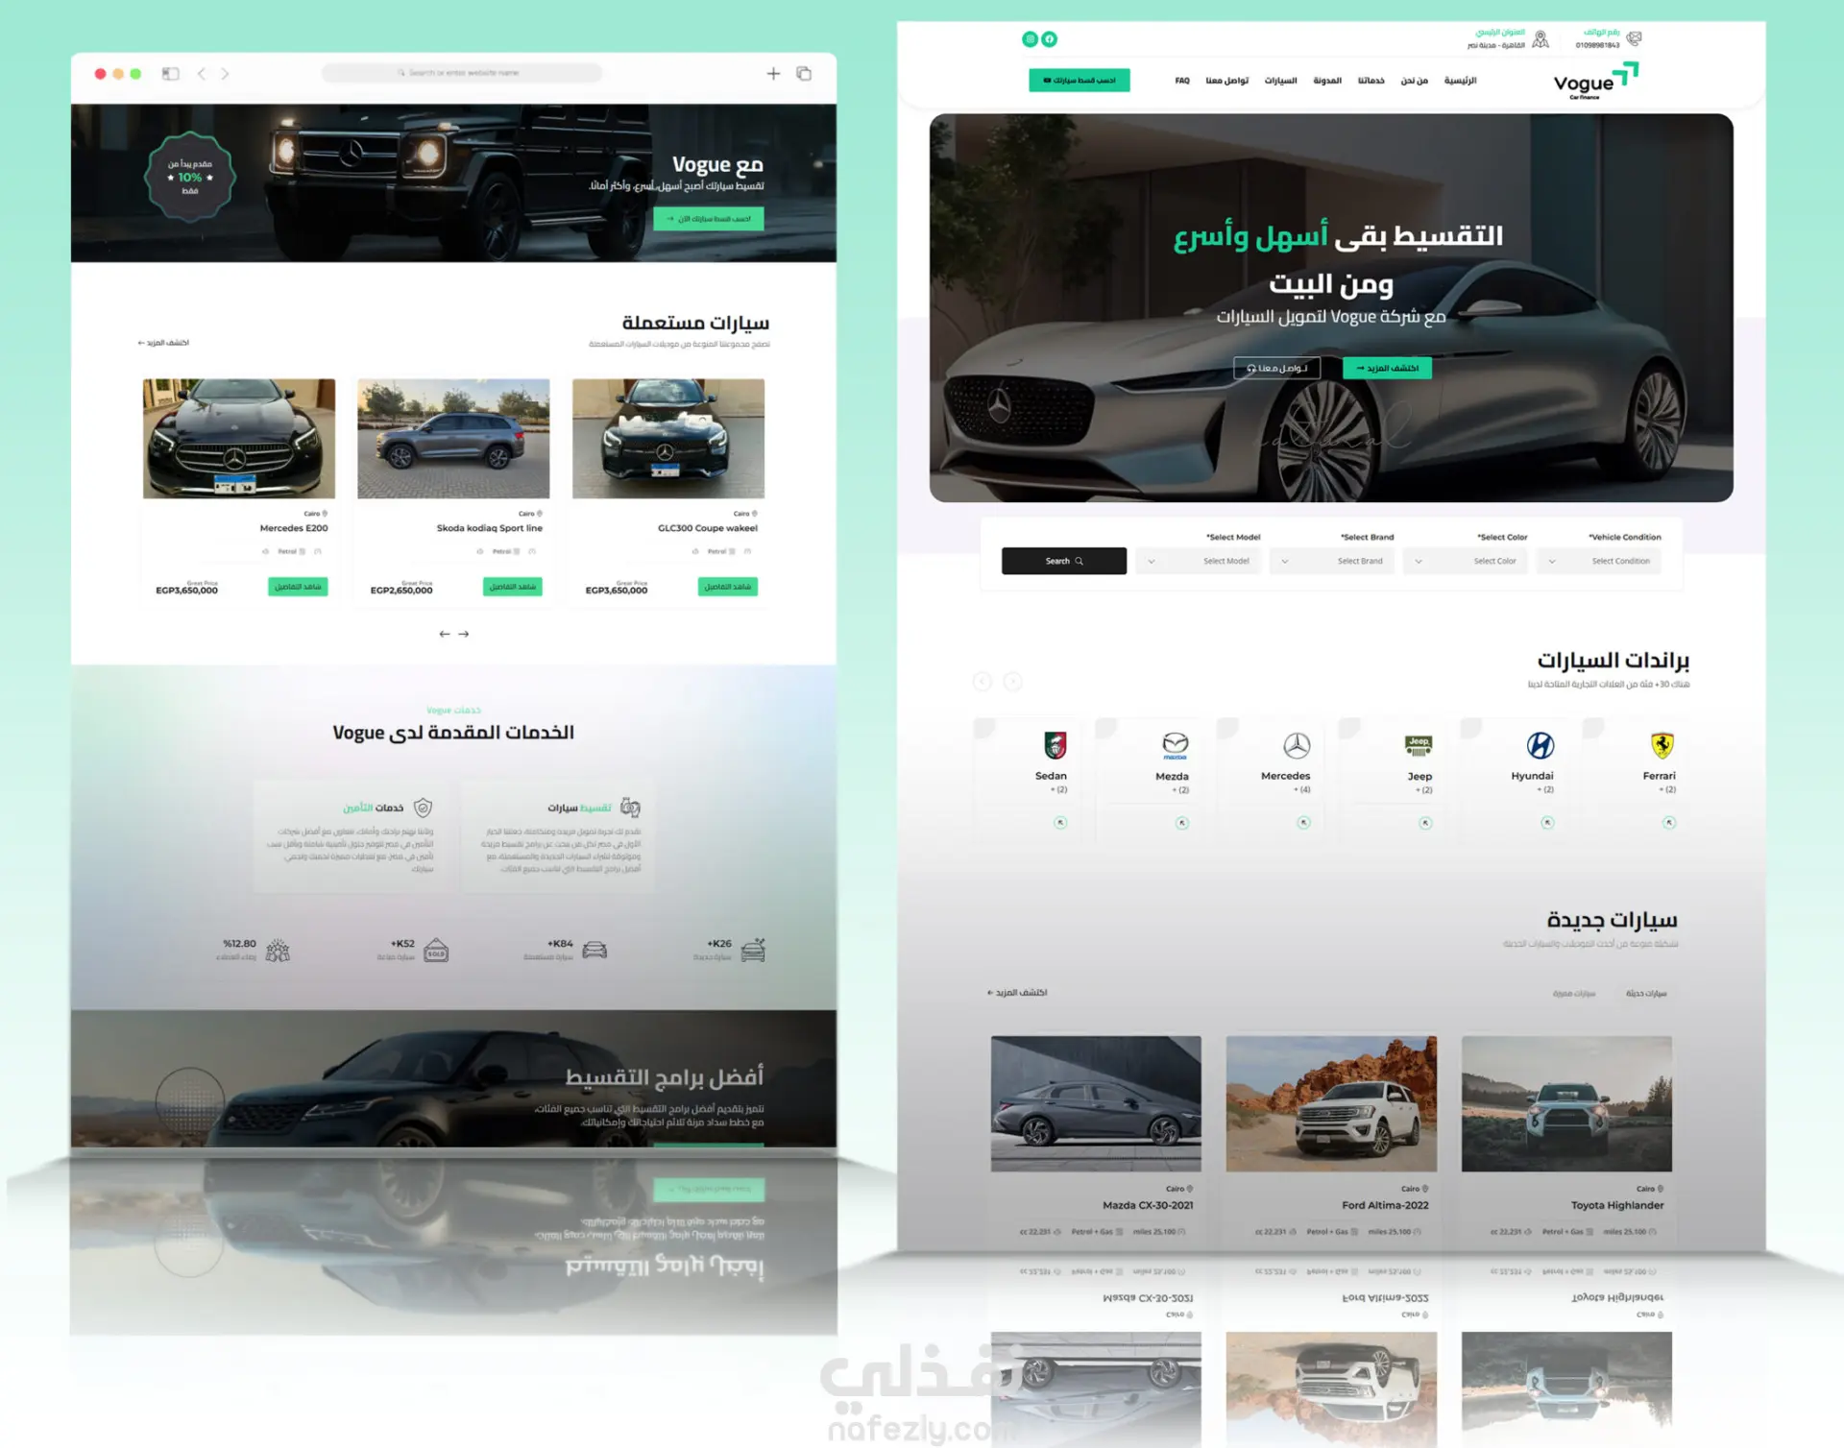Click the green احسب قسط سيارتك button
Viewport: 1844px width, 1448px height.
(1079, 80)
